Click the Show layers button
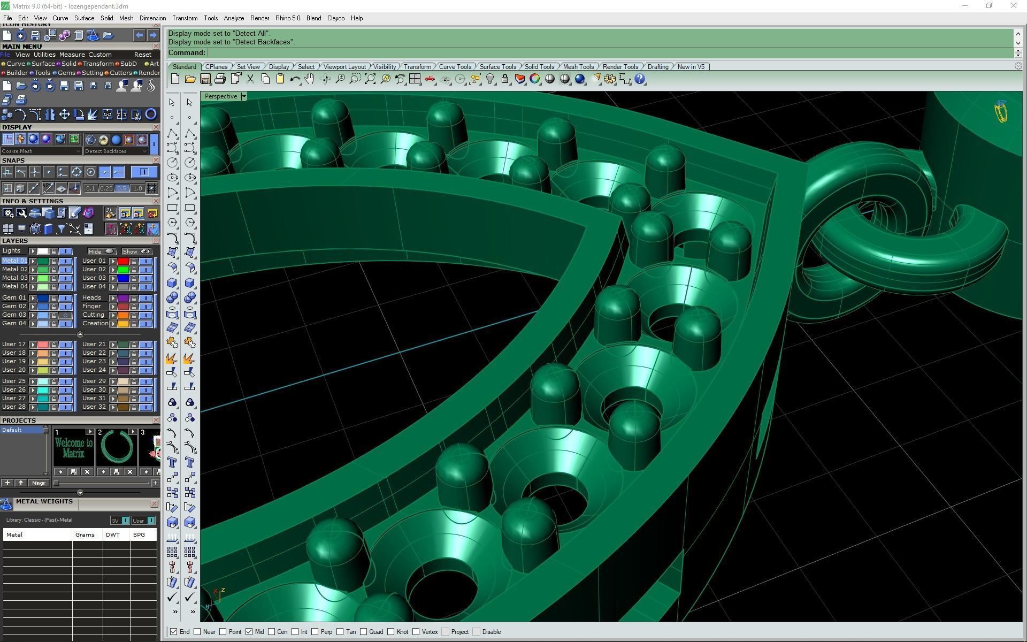1027x642 pixels. (x=137, y=251)
